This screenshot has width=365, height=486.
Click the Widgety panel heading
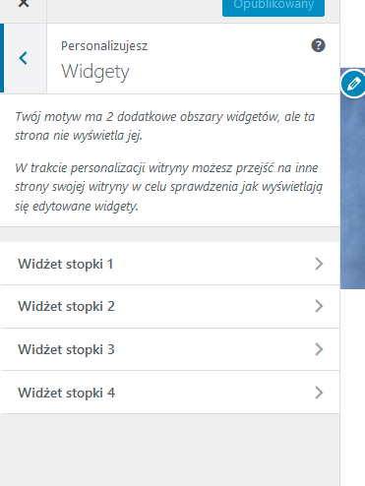(x=95, y=72)
